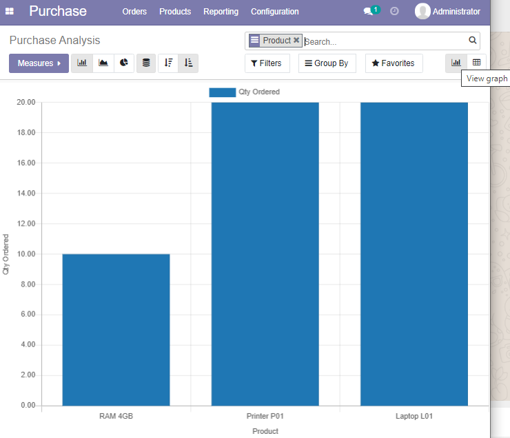510x438 pixels.
Task: Open the Configuration menu
Action: [274, 12]
